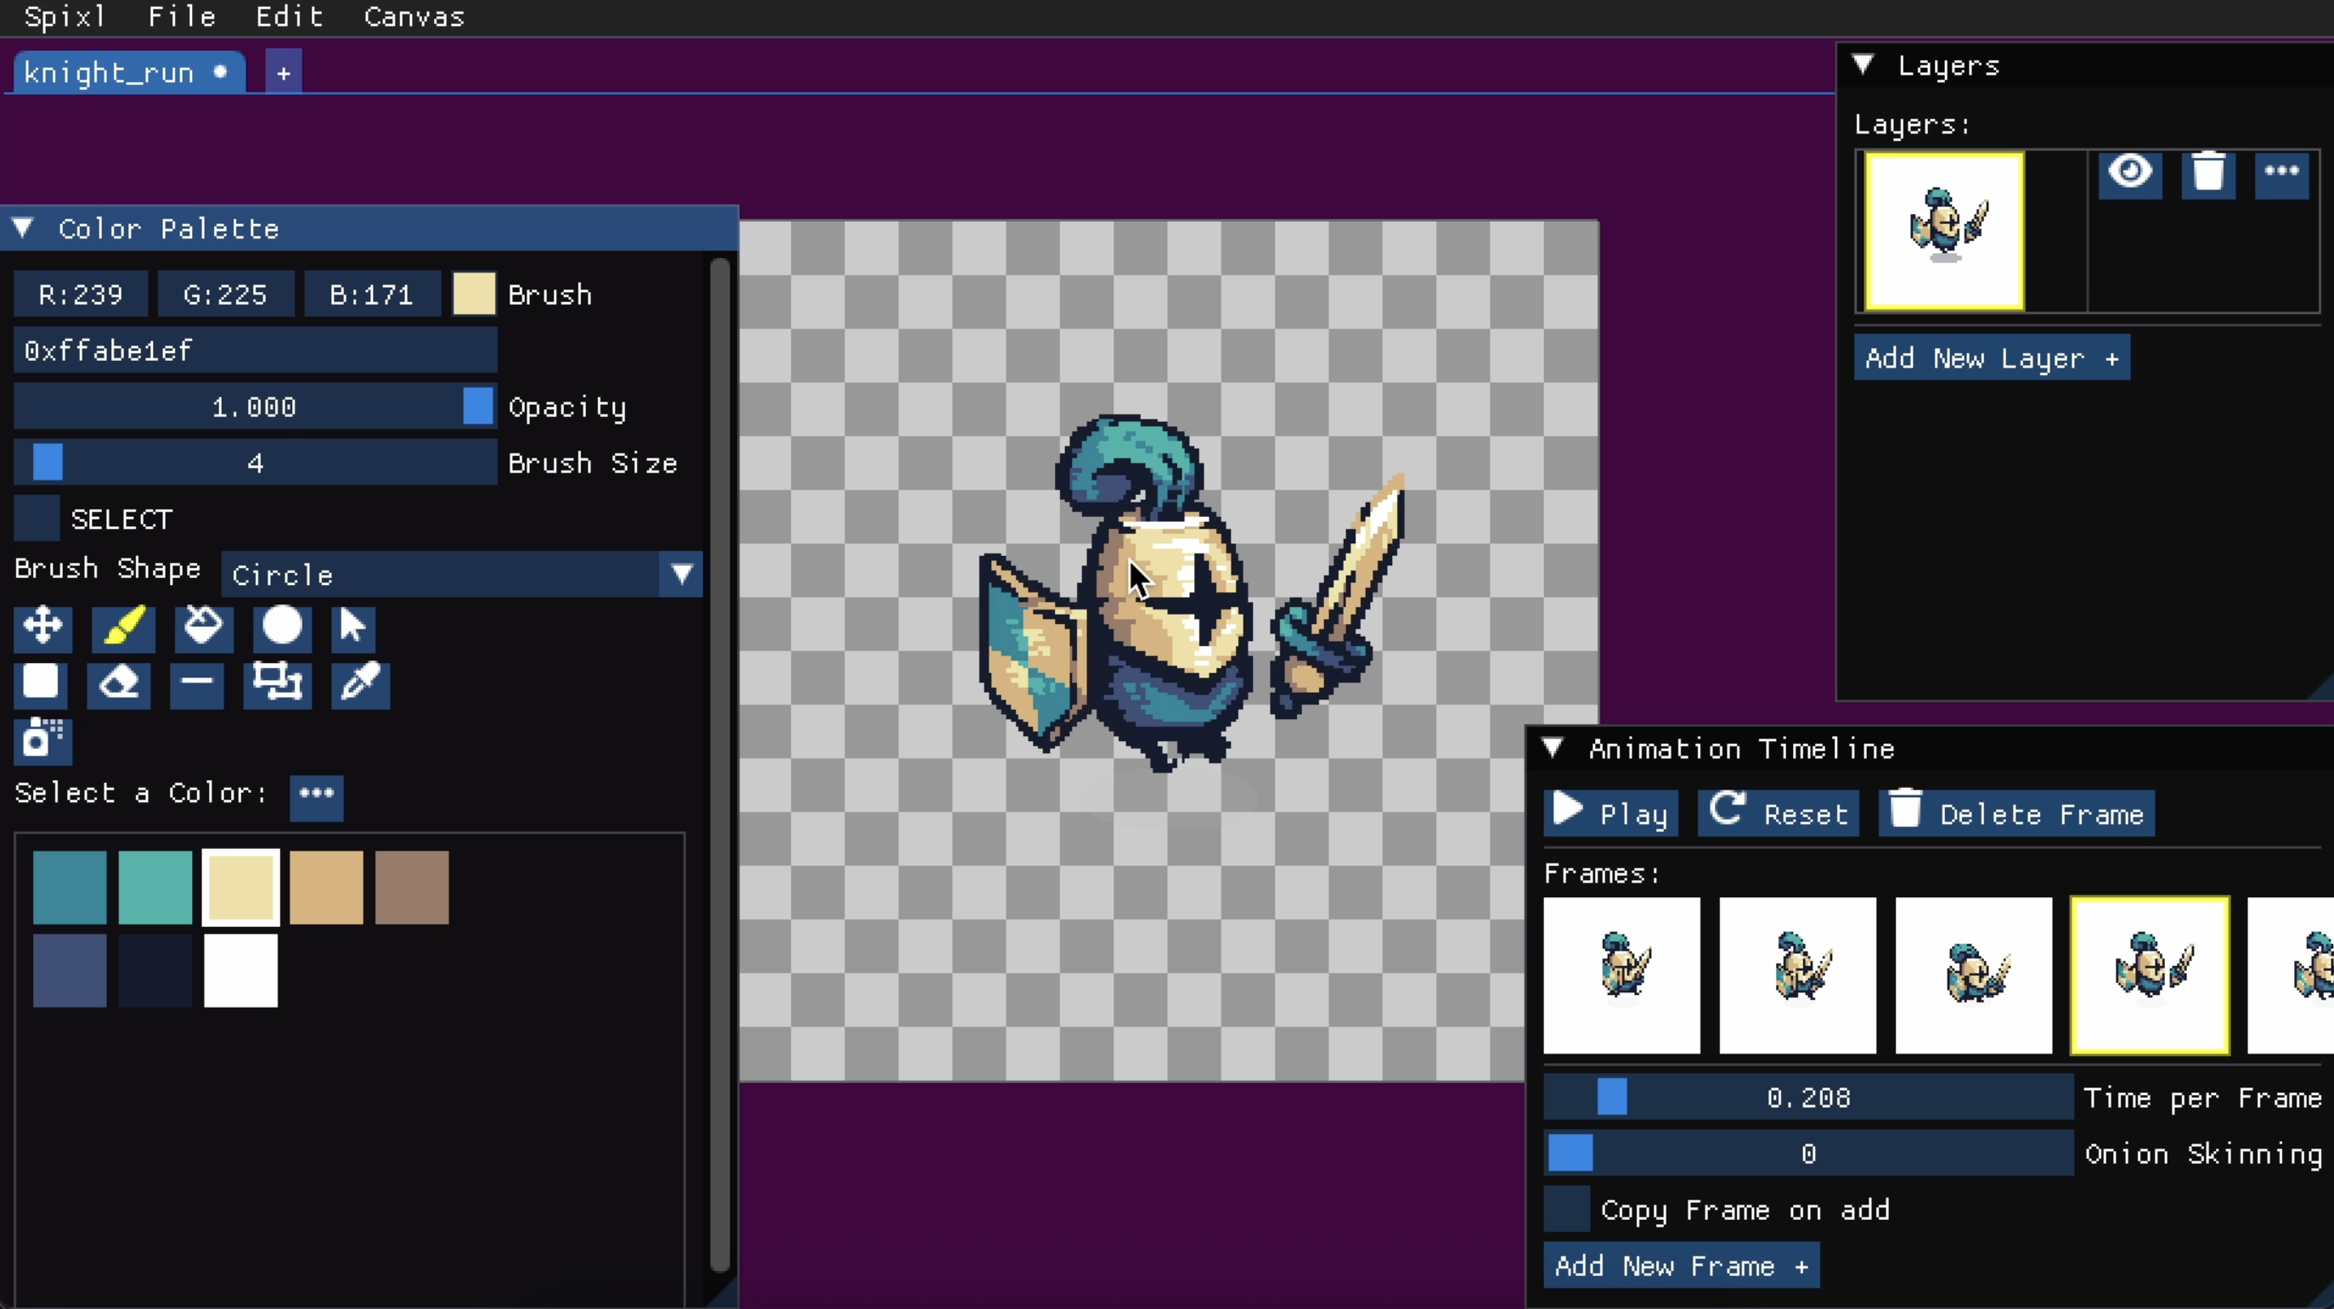Screen dimensions: 2334x1309
Task: Open the Canvas menu
Action: point(414,17)
